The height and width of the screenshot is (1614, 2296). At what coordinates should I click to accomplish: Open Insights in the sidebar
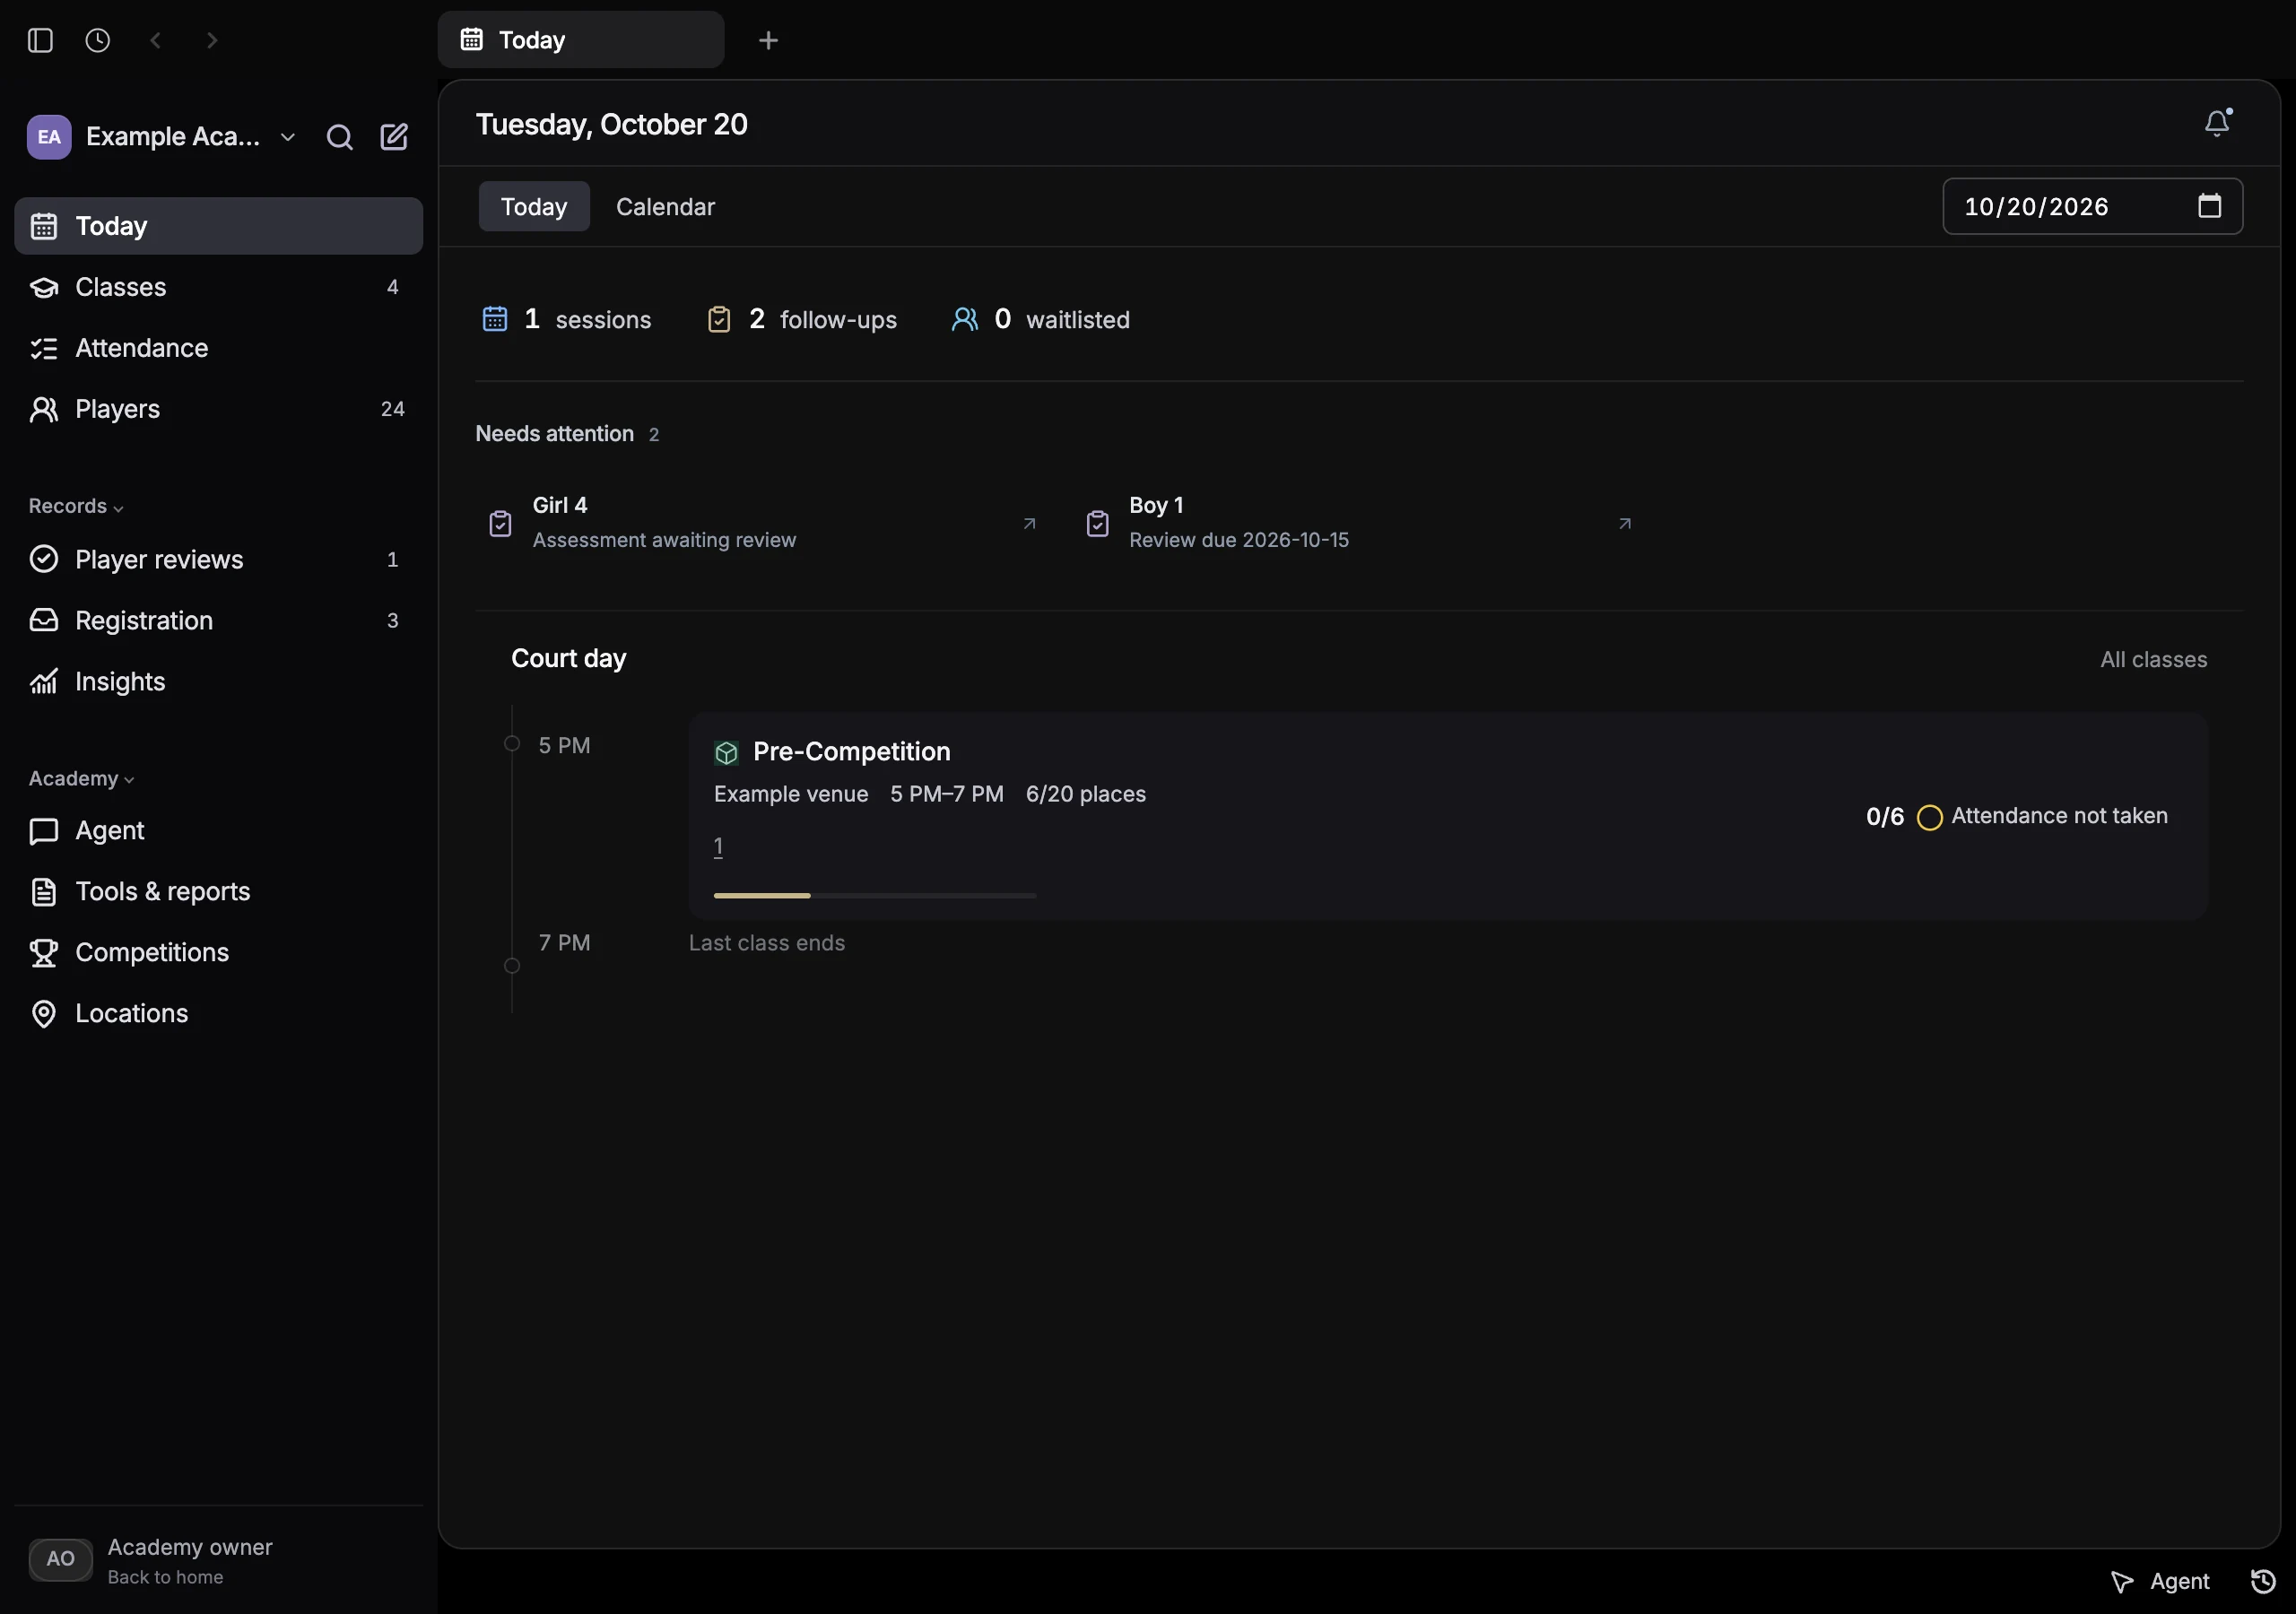click(x=218, y=681)
